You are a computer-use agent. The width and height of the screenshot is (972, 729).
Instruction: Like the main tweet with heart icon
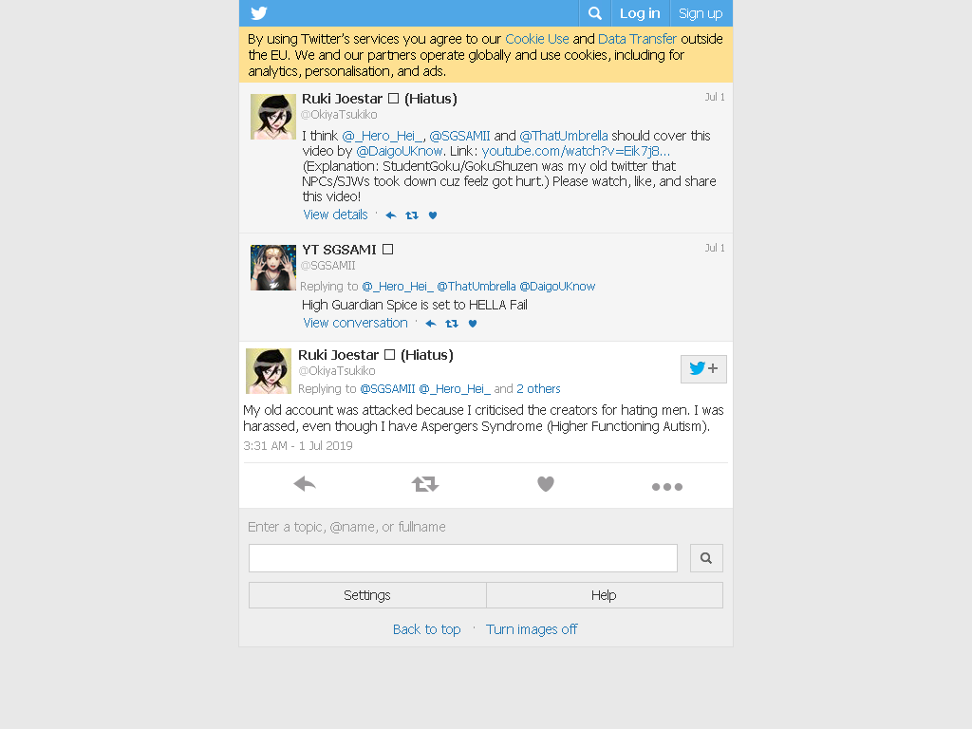click(546, 484)
